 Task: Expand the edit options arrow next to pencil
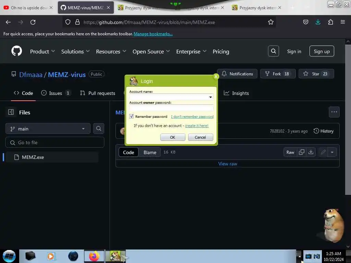tap(332, 152)
